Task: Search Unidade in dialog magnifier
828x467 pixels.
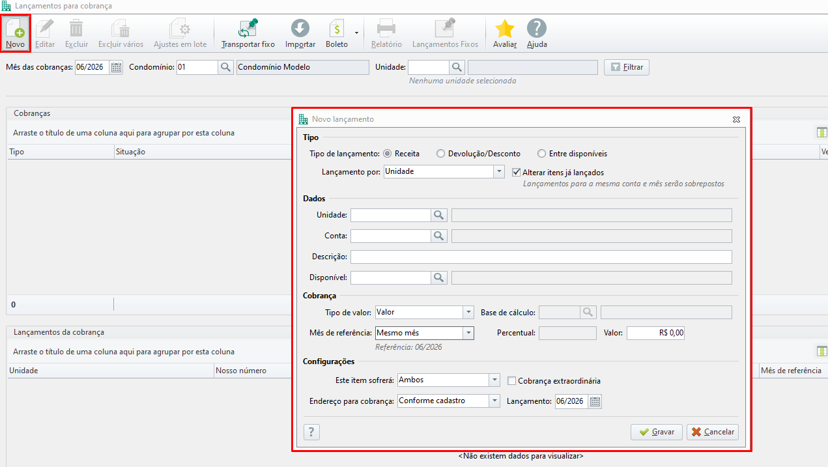Action: 440,215
